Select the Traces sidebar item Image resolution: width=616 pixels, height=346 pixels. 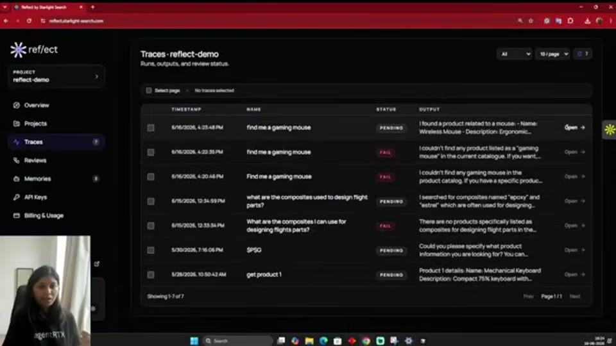pyautogui.click(x=56, y=142)
